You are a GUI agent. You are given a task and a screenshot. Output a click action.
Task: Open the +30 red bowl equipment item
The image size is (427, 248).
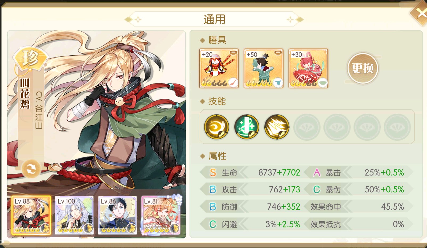coord(308,68)
